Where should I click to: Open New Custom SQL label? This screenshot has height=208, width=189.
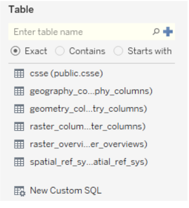[66, 190]
